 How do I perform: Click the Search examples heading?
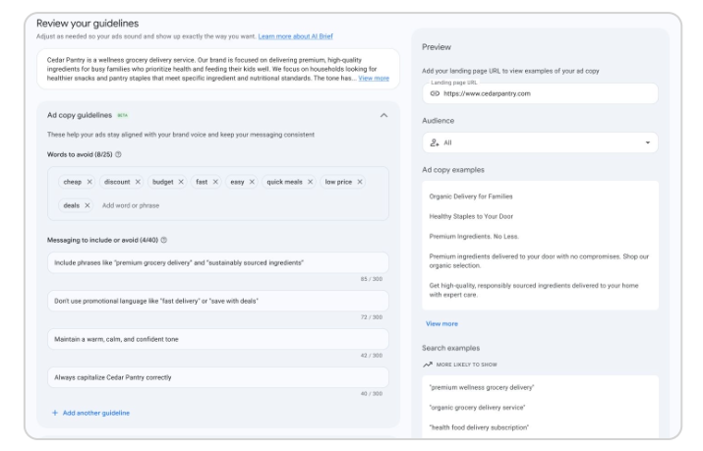(450, 348)
